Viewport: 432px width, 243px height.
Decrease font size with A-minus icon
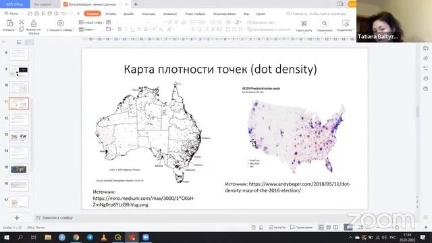[x=177, y=22]
